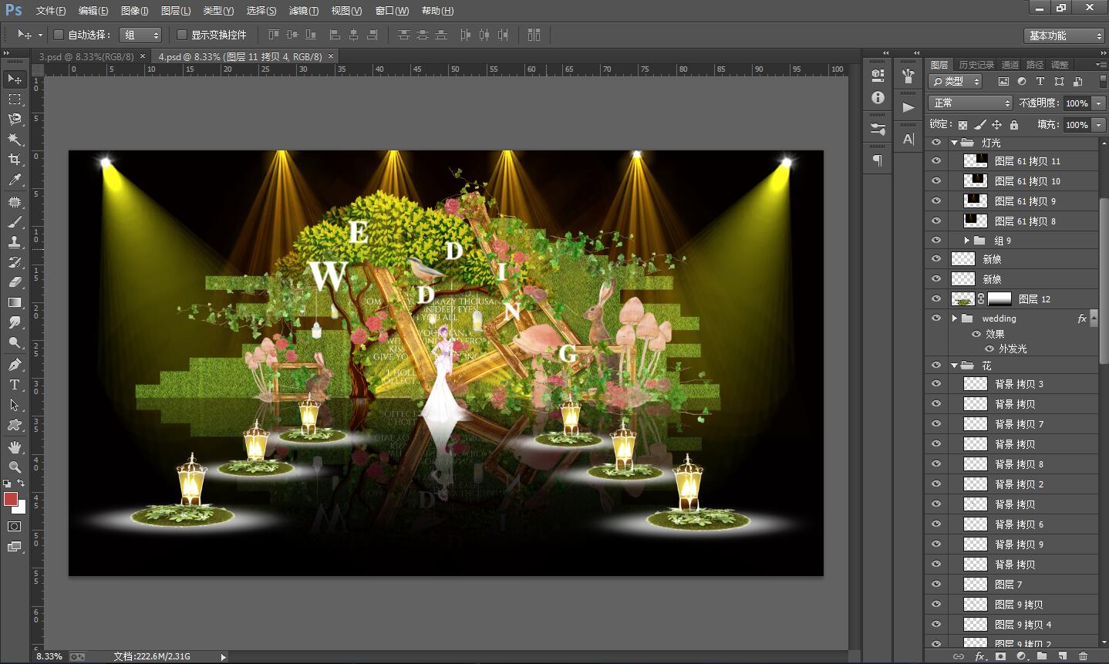
Task: Open the 文件 menu
Action: pos(51,11)
